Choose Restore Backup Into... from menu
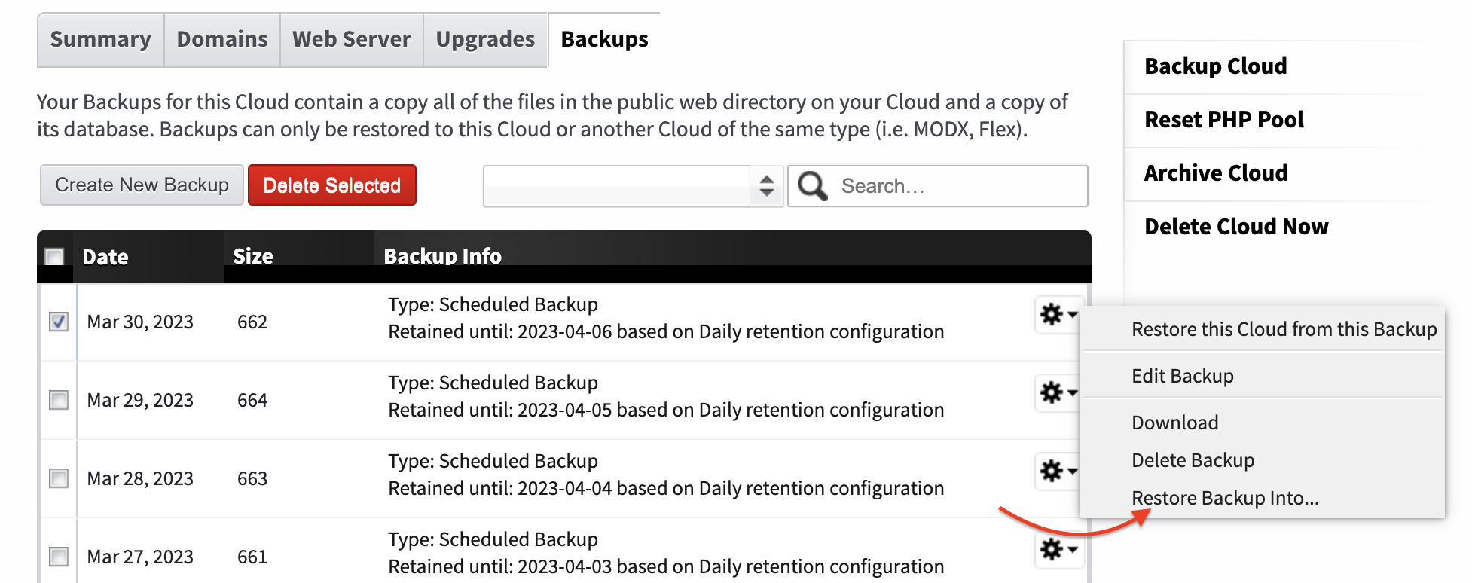 (1225, 498)
